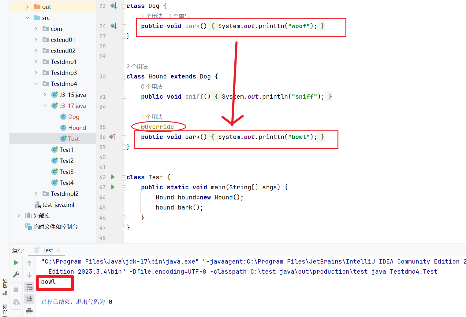Click subclassed gutter marker on line 23

click(113, 6)
